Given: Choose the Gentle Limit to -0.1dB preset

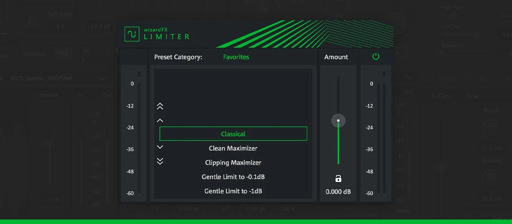Looking at the screenshot, I should pyautogui.click(x=233, y=177).
